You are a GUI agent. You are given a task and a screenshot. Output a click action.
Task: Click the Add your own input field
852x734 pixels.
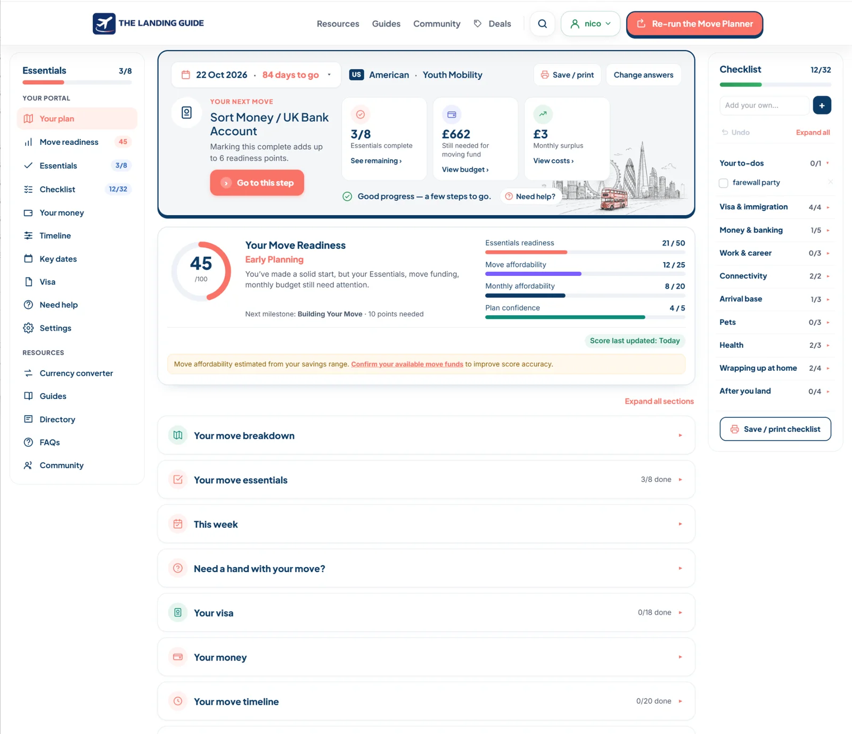[x=764, y=105]
